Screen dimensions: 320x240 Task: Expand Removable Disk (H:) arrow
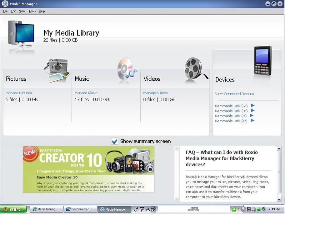253,111
